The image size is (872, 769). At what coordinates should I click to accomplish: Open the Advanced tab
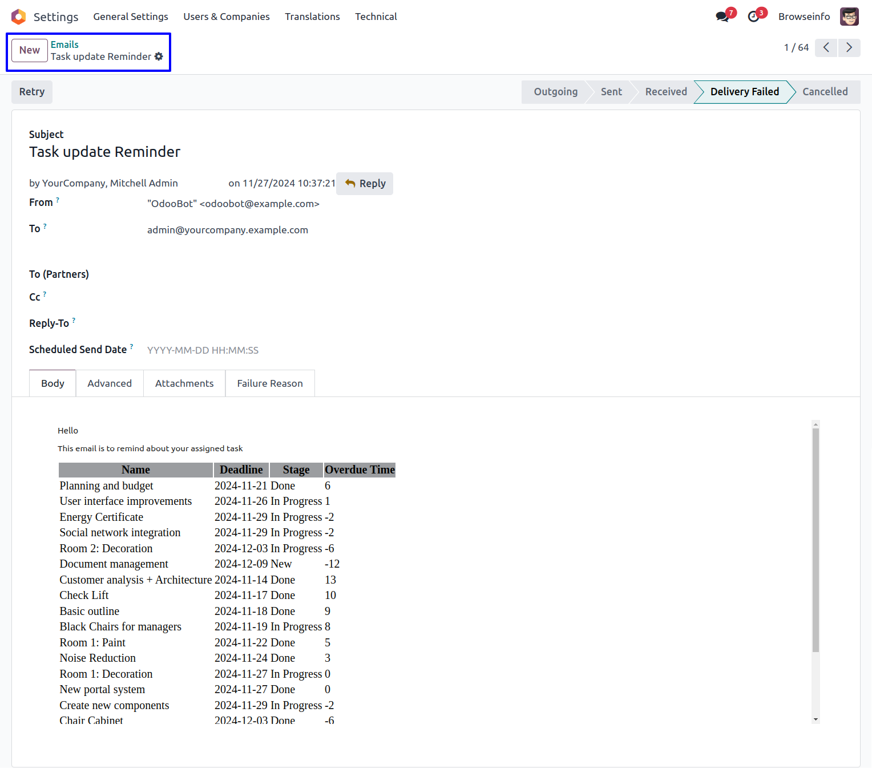click(110, 383)
